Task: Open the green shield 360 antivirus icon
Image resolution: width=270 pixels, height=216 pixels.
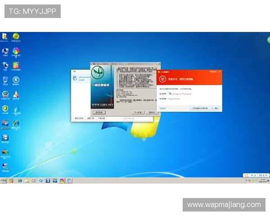Action: [5, 109]
